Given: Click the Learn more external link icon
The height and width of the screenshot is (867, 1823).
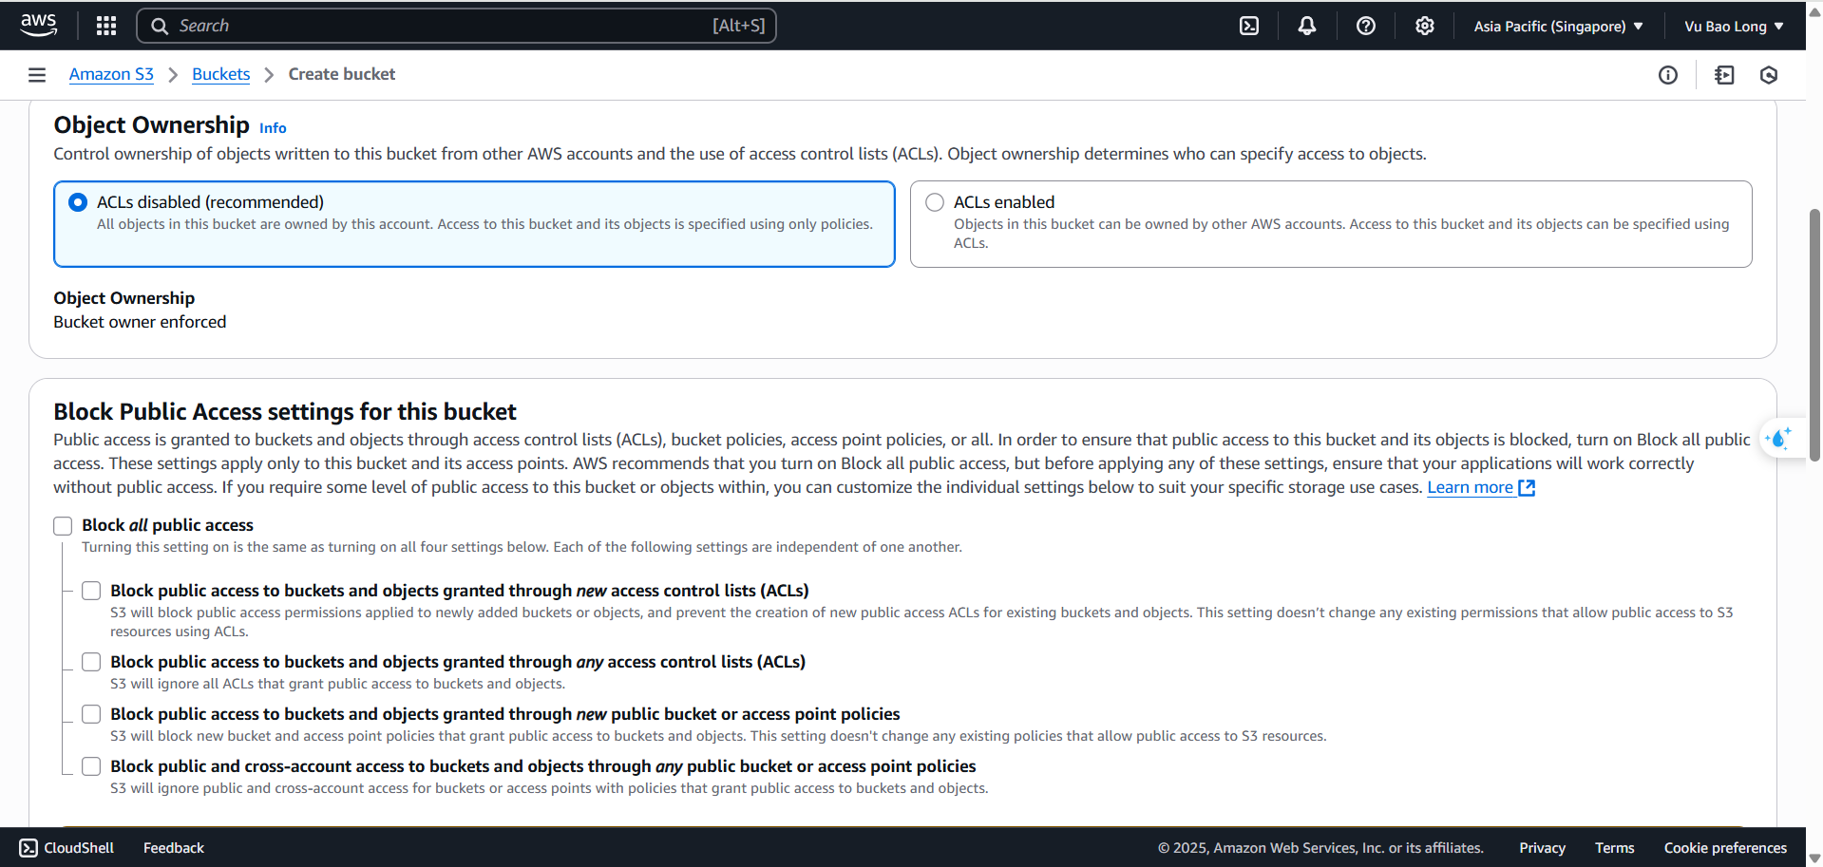Looking at the screenshot, I should 1527,487.
